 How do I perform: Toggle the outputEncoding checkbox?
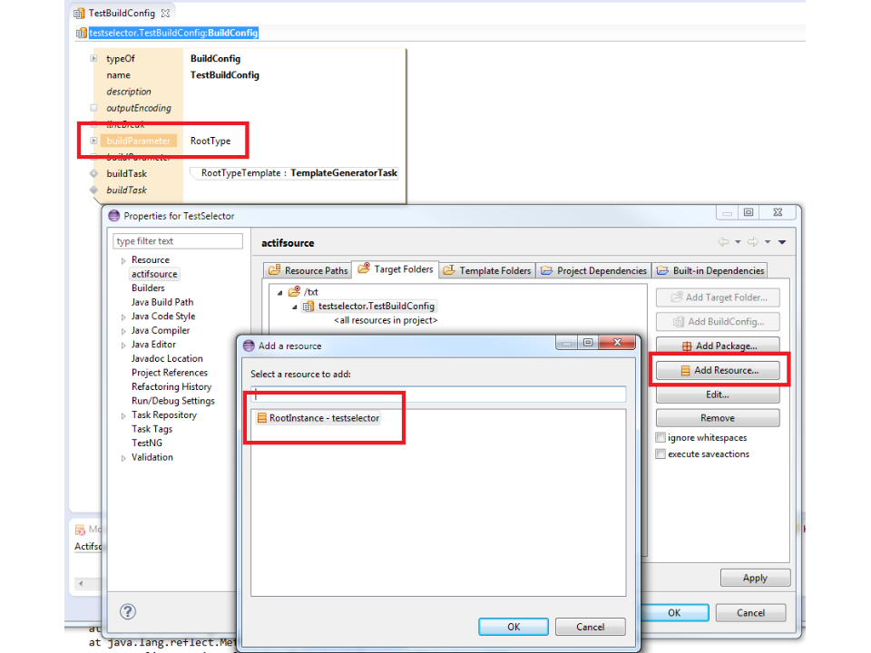93,108
